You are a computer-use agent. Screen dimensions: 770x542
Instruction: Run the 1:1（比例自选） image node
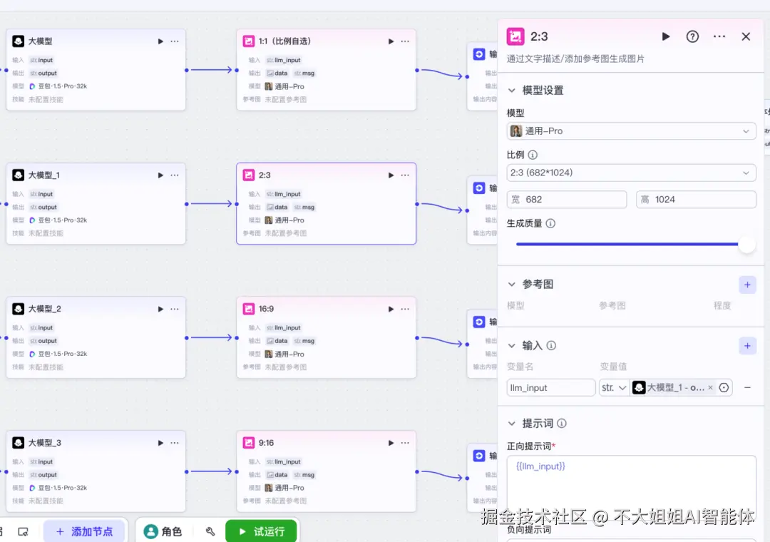point(391,41)
